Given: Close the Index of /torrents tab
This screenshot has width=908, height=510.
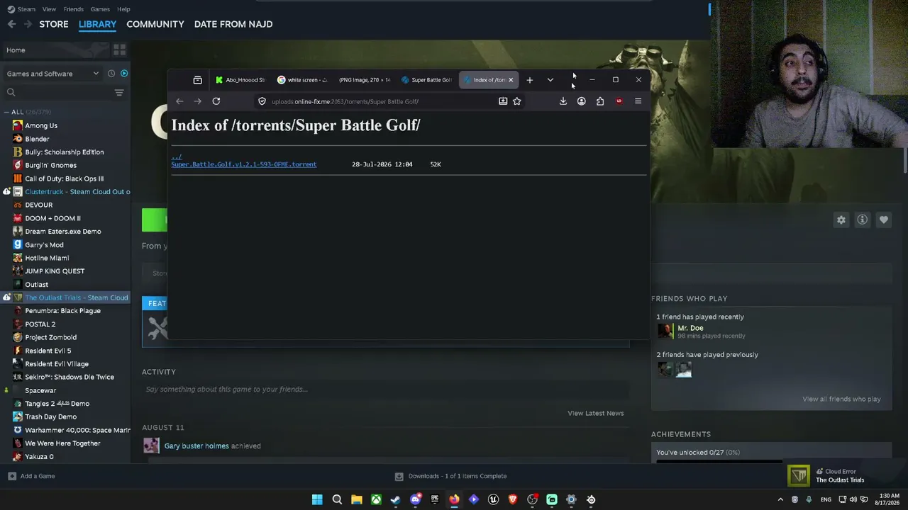Looking at the screenshot, I should pos(511,80).
